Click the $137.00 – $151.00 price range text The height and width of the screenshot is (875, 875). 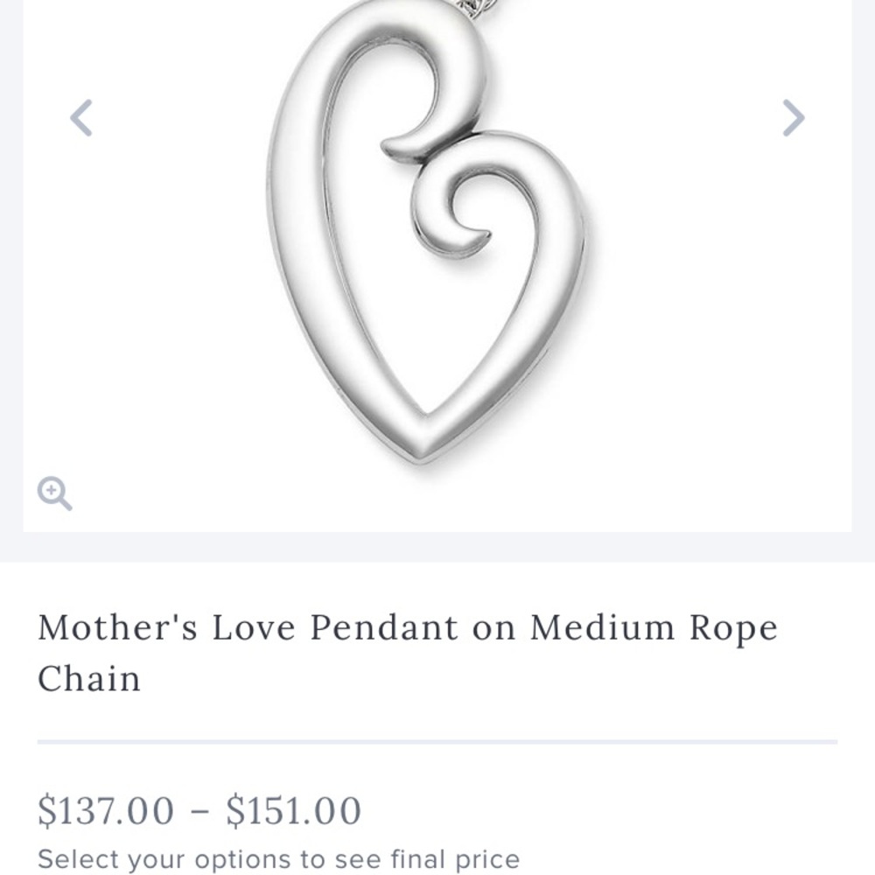199,811
